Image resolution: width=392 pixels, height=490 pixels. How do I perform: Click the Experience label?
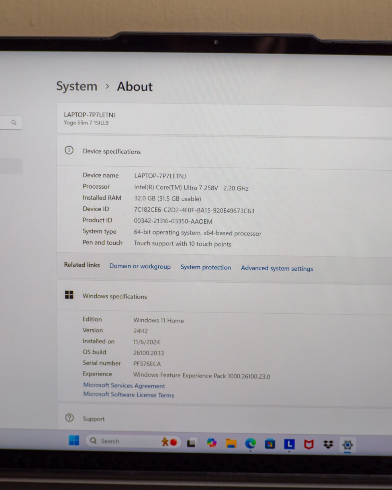point(97,374)
